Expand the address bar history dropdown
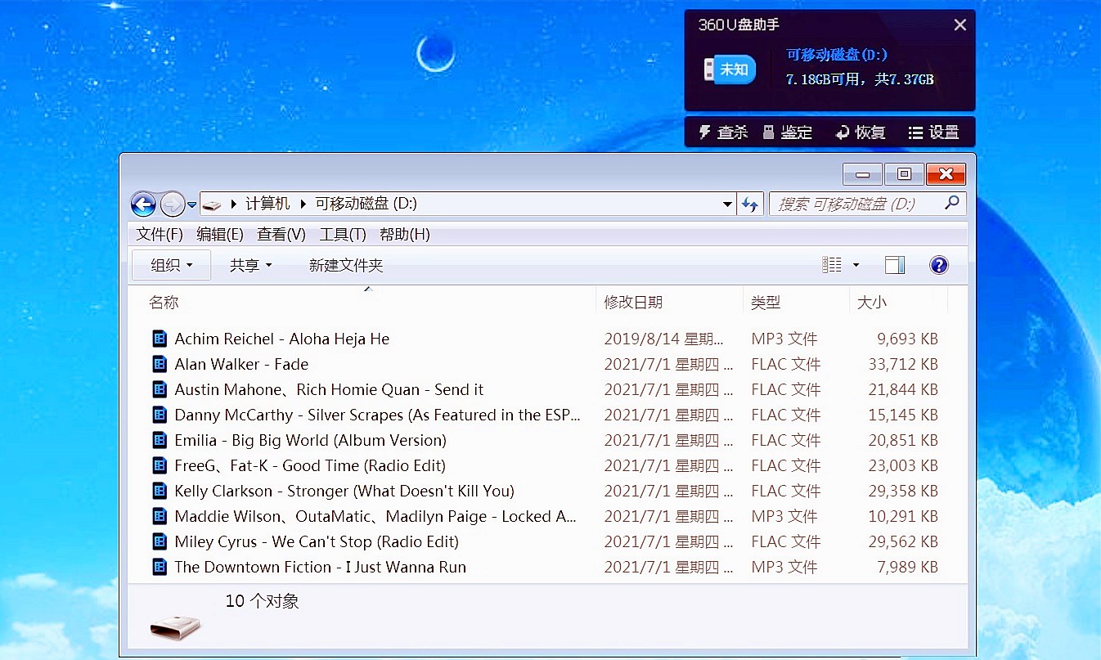1101x660 pixels. click(x=727, y=204)
